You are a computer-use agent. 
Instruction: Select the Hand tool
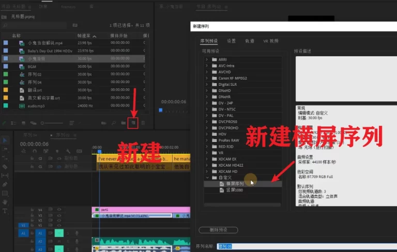5,202
